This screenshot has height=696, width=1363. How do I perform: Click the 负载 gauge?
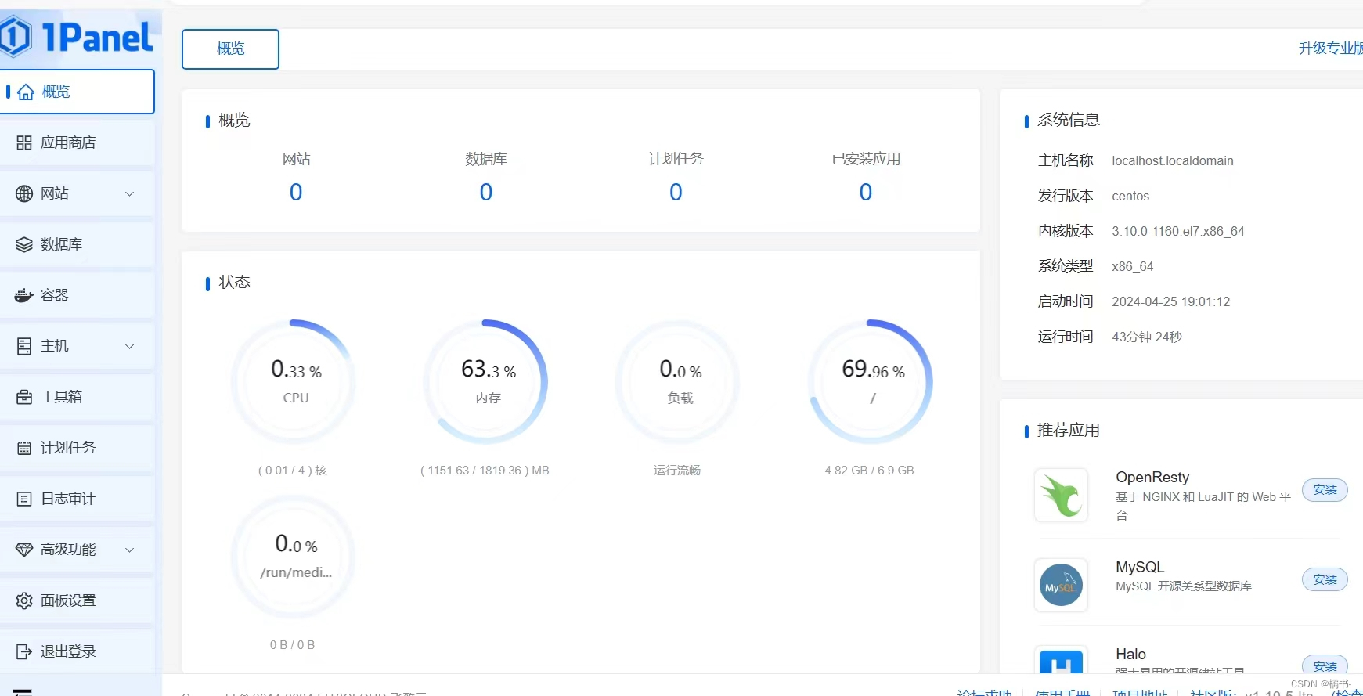(678, 382)
